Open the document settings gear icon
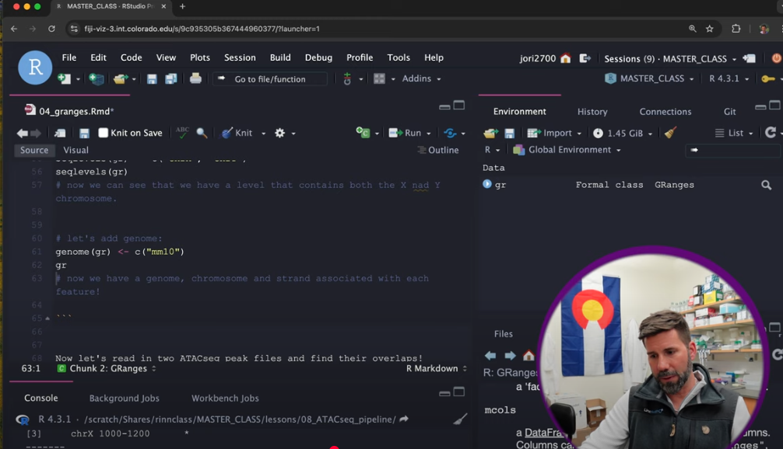Image resolution: width=783 pixels, height=449 pixels. coord(279,133)
